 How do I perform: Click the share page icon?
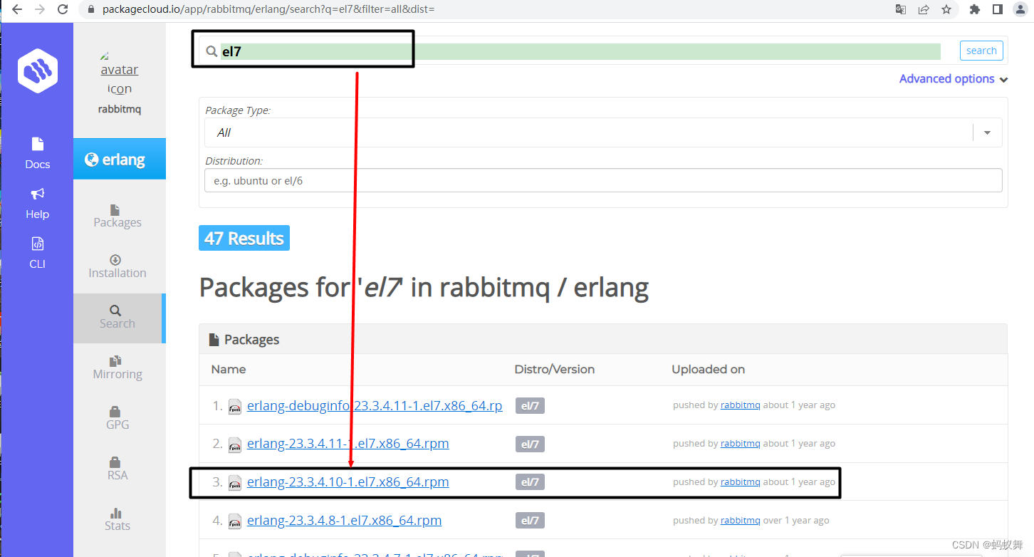coord(924,9)
